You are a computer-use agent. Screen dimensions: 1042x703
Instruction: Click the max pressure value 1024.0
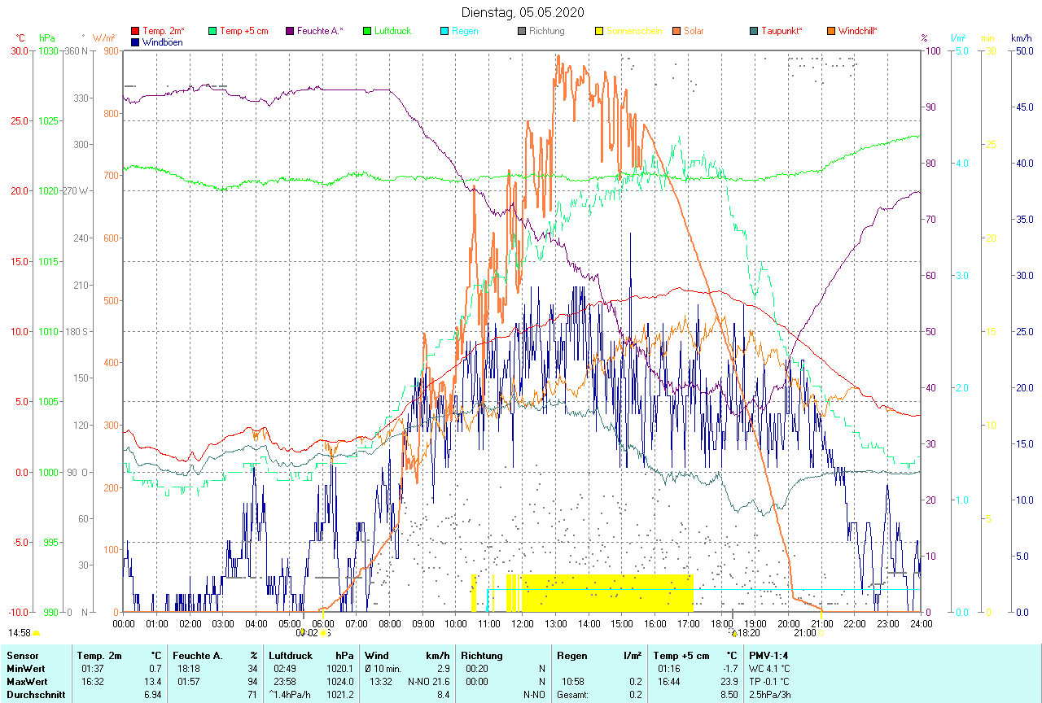point(339,682)
